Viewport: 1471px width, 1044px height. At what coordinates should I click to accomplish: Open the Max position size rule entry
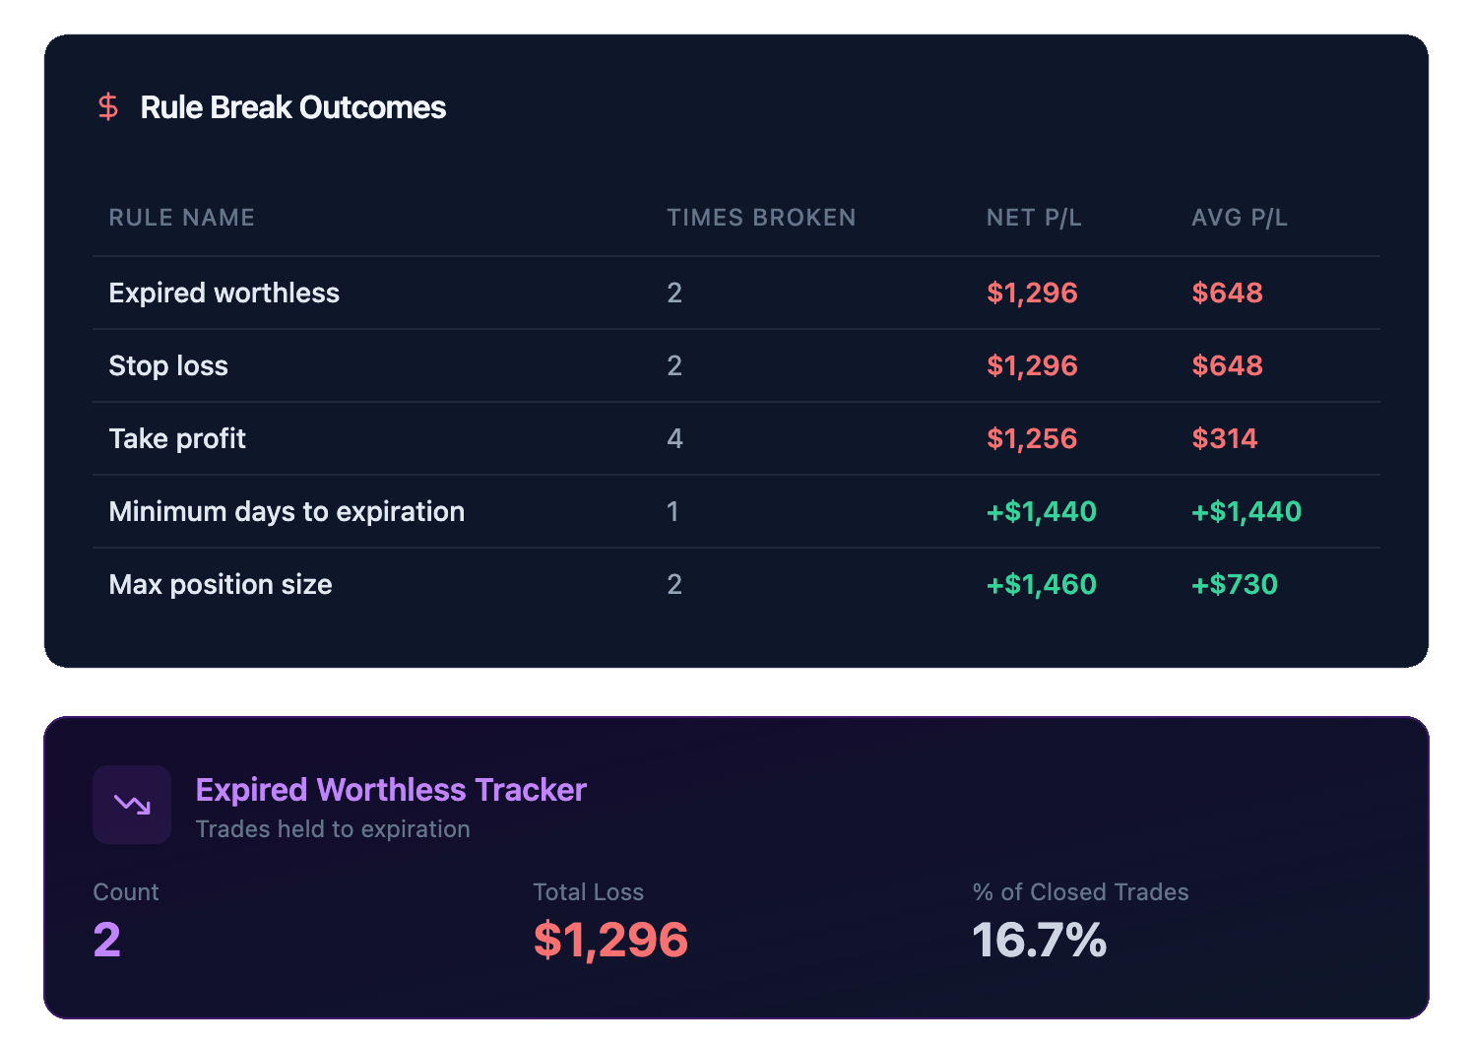(x=221, y=584)
